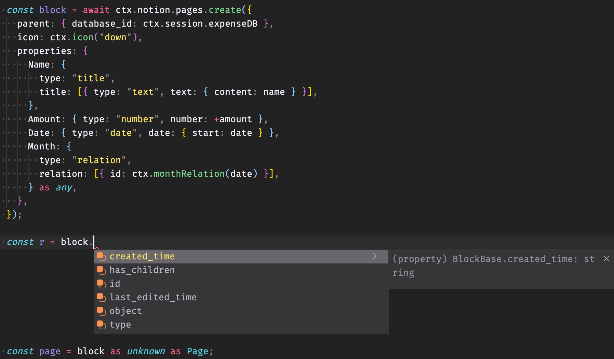
Task: Click the string "relation" in the code
Action: [99, 160]
